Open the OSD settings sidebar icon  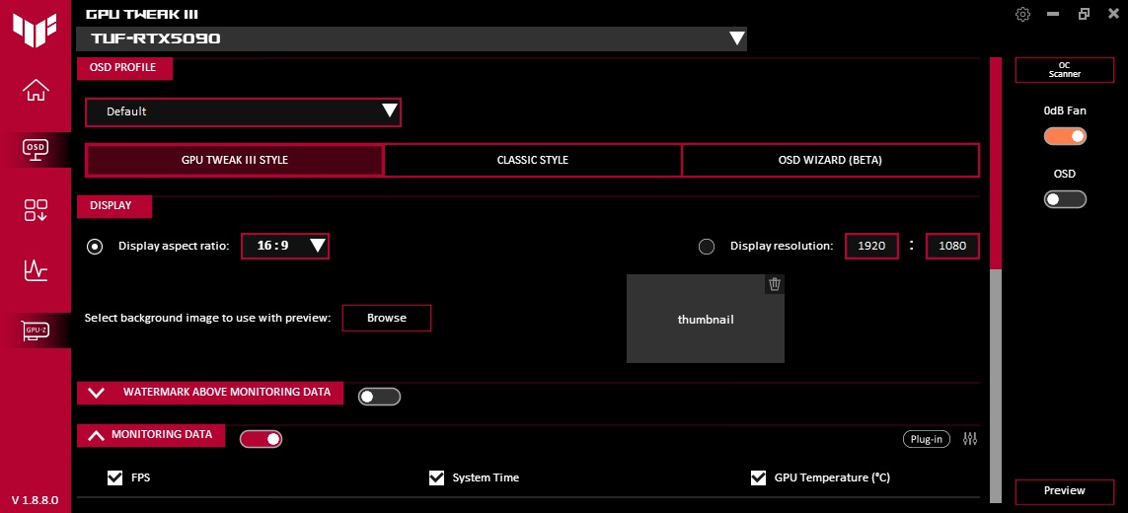(36, 150)
